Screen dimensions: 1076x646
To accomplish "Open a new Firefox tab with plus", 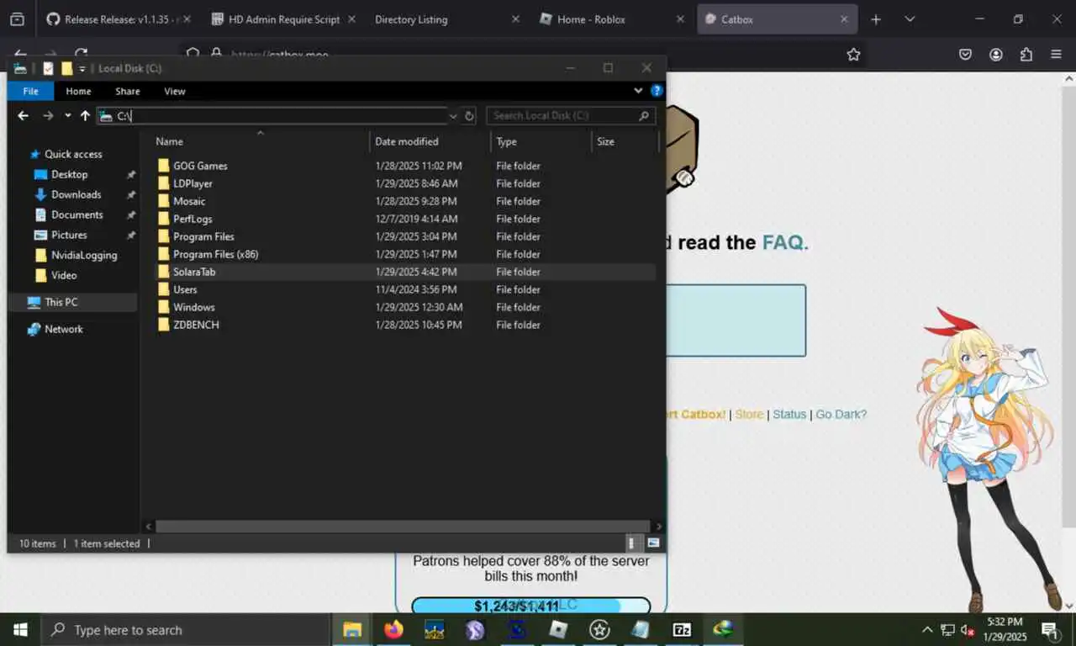I will 876,19.
